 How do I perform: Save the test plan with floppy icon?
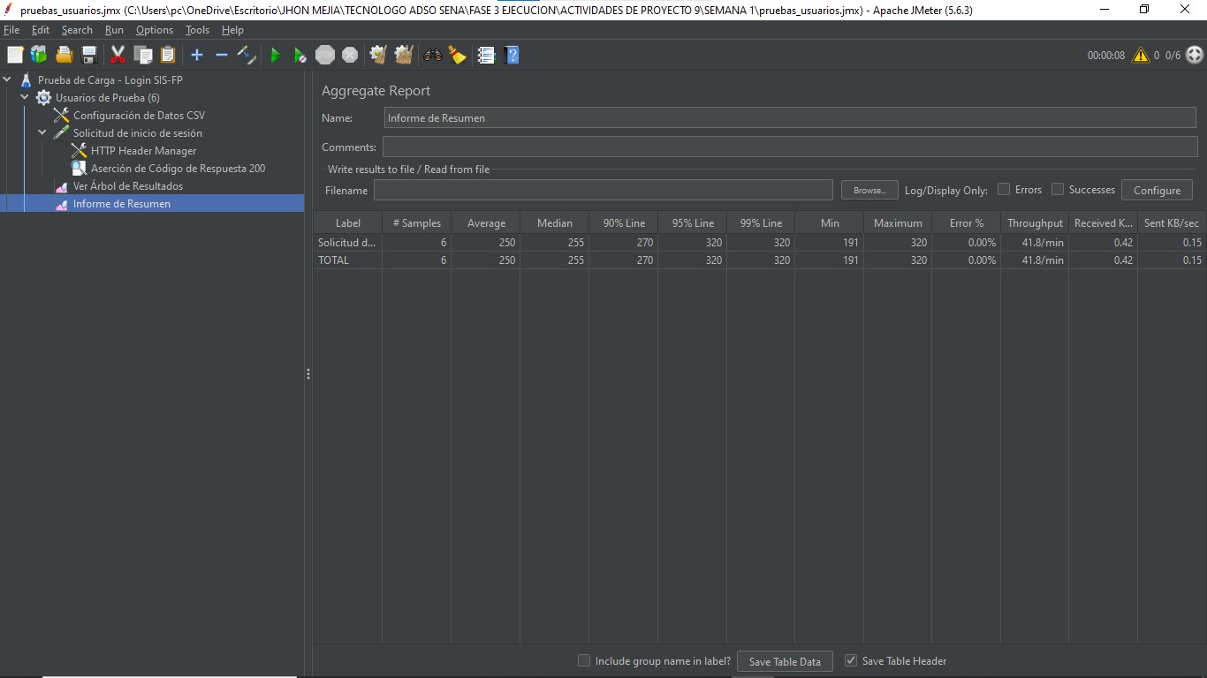[x=89, y=55]
